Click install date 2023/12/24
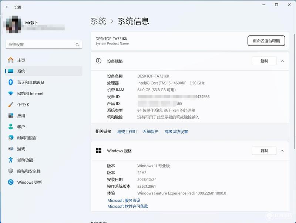This screenshot has width=296, height=223. tap(147, 180)
